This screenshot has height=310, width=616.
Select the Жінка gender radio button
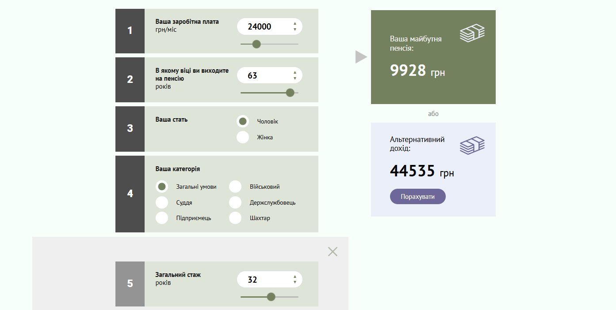click(243, 137)
